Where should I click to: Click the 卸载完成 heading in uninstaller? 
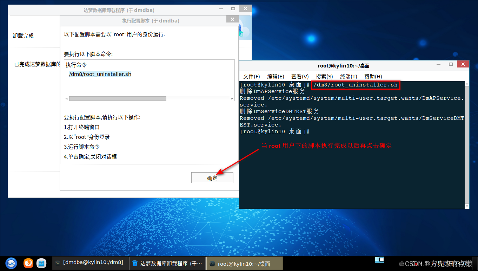[23, 36]
